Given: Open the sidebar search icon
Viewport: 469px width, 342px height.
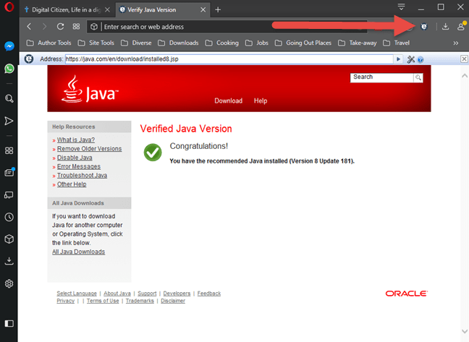Looking at the screenshot, I should pyautogui.click(x=9, y=98).
